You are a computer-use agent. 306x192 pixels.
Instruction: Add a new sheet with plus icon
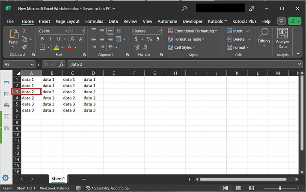click(84, 179)
